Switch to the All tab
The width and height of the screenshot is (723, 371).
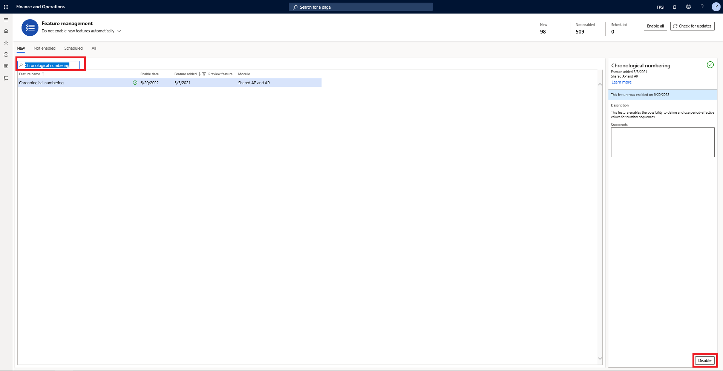click(94, 48)
